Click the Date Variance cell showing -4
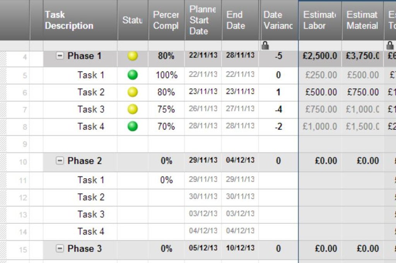 pyautogui.click(x=278, y=109)
